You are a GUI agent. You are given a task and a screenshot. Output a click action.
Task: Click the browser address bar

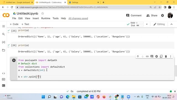coord(84,7)
